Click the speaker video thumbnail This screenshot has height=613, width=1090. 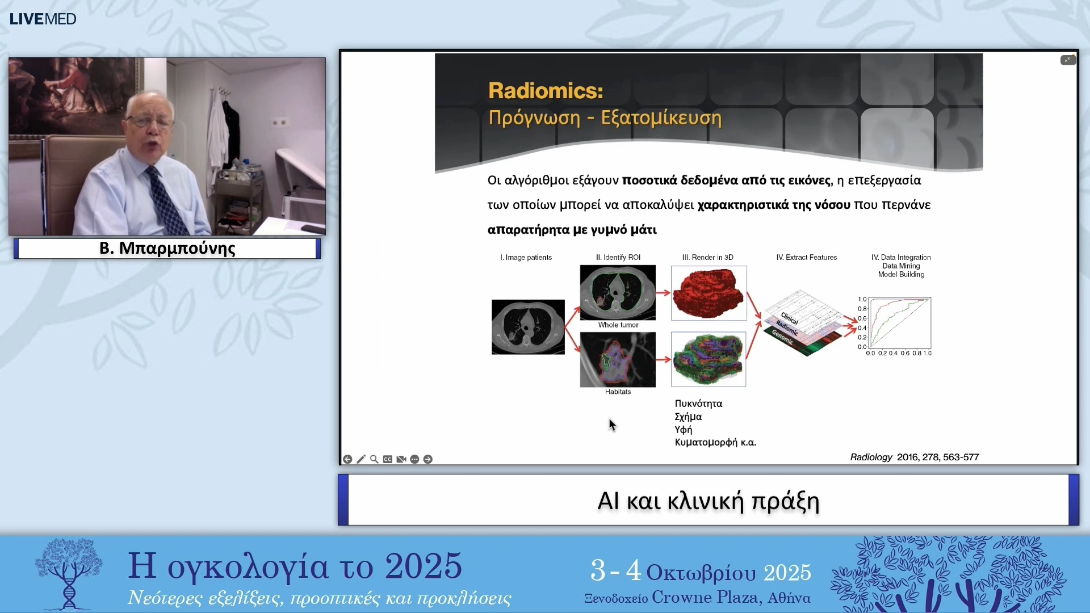(x=167, y=146)
